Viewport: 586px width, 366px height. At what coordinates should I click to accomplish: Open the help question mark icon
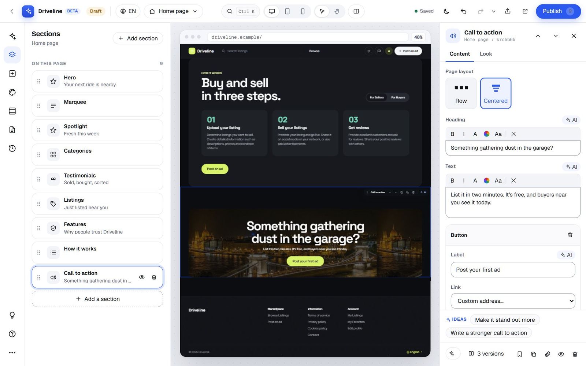point(12,334)
